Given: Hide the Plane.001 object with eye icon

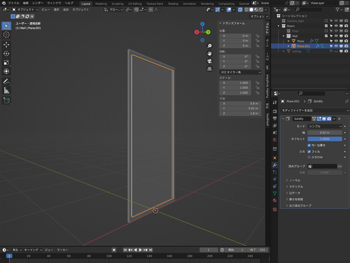Looking at the screenshot, I should 336,46.
